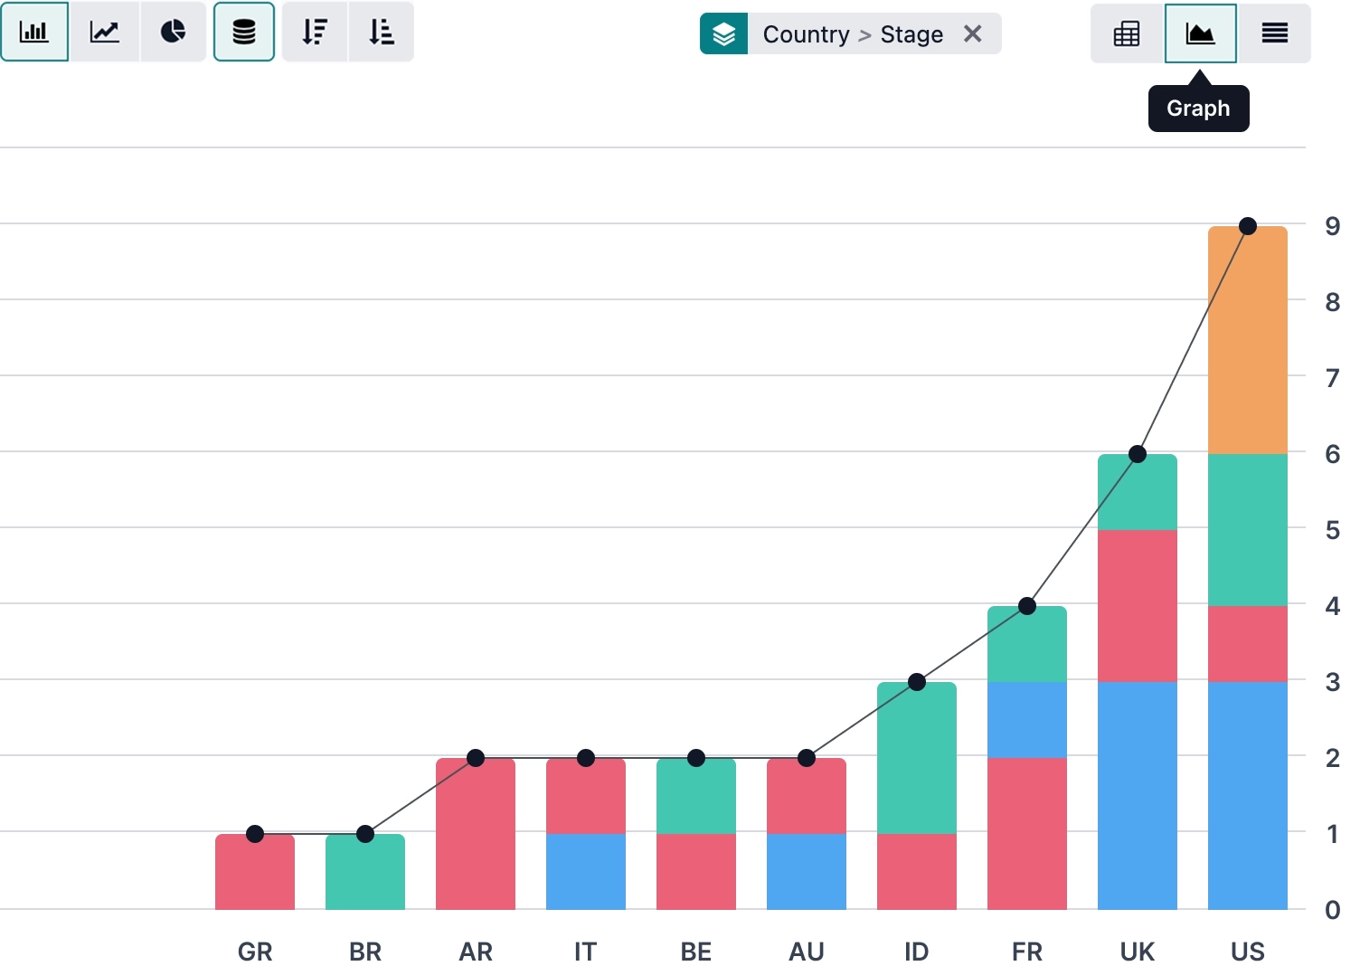The width and height of the screenshot is (1360, 966).
Task: Sort bars in descending order
Action: [x=315, y=33]
